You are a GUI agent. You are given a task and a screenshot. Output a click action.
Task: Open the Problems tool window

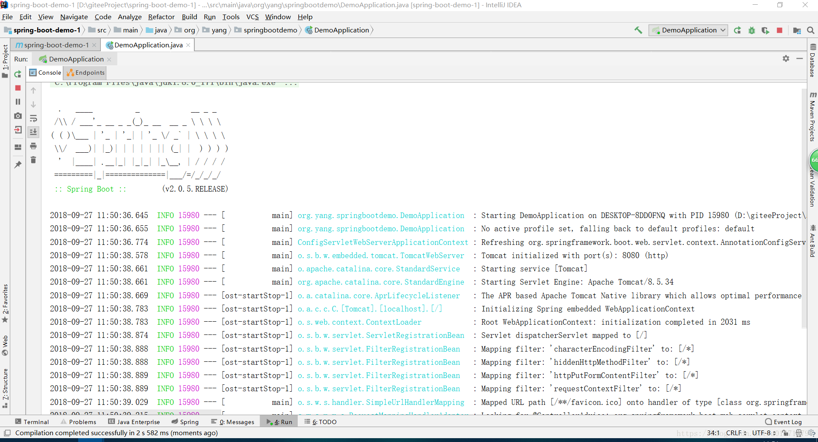click(x=78, y=422)
